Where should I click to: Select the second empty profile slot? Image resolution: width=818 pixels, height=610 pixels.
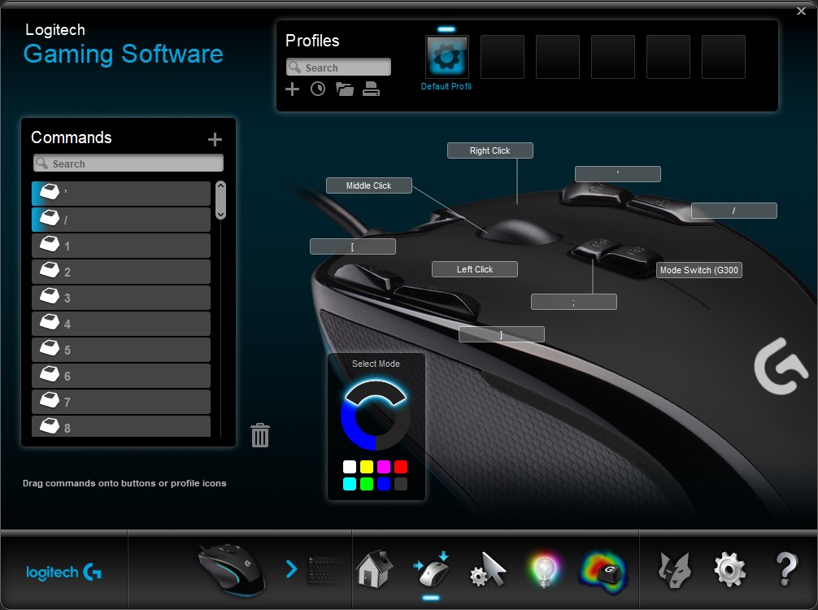(x=558, y=57)
